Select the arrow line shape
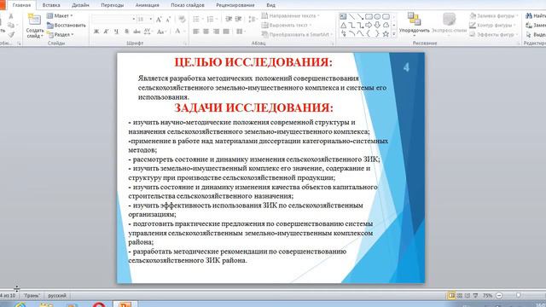This screenshot has height=307, width=546. tap(360, 16)
